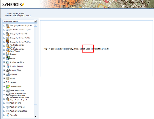Click the Groups people icon
Screen dimensions: 154x119
[8, 54]
